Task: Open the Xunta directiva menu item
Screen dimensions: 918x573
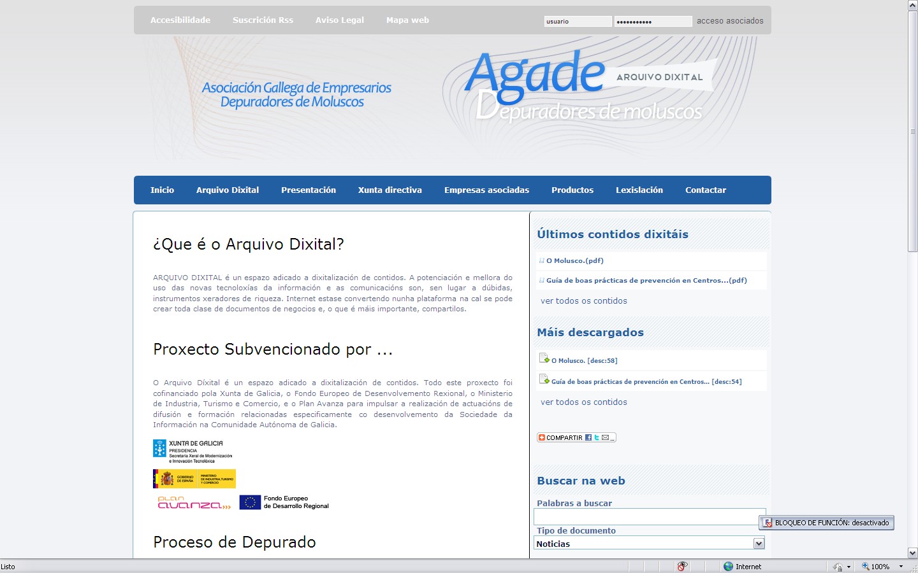Action: (x=390, y=190)
